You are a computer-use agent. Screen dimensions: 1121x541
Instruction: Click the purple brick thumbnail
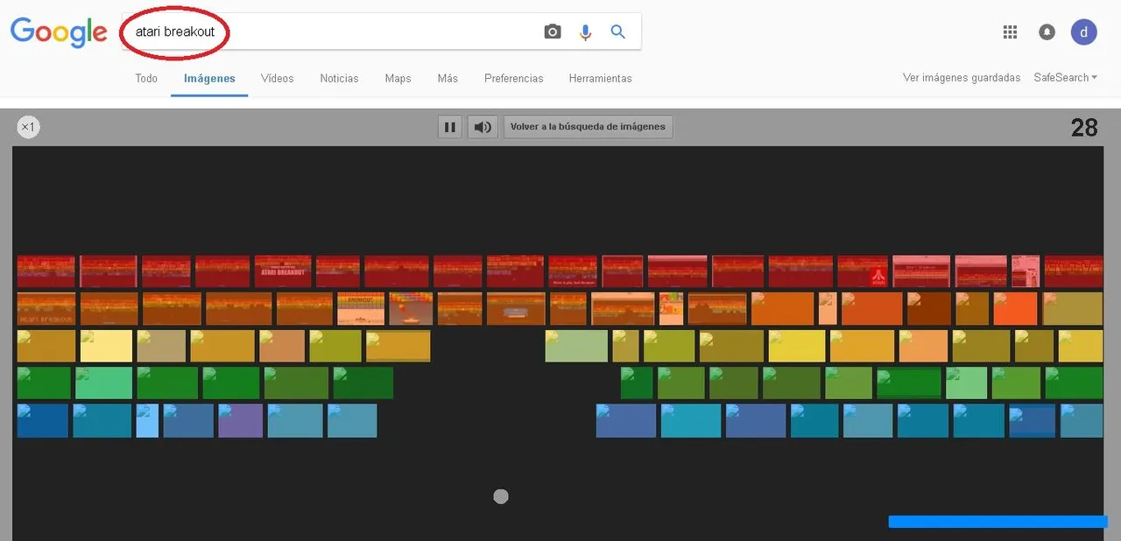click(x=240, y=421)
